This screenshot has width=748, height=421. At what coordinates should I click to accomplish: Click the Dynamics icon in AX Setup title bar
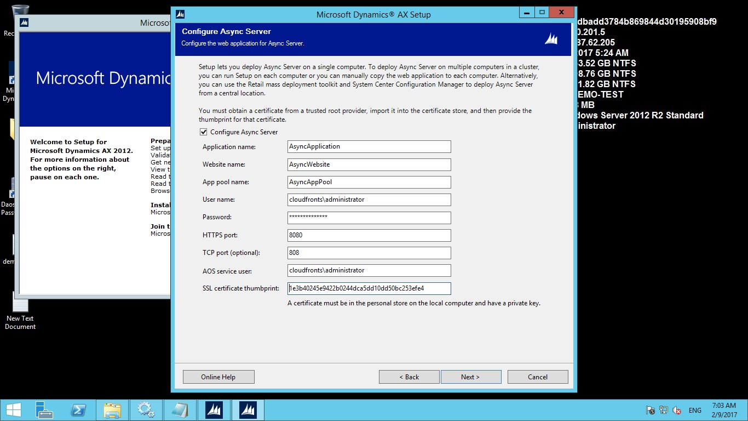click(180, 14)
